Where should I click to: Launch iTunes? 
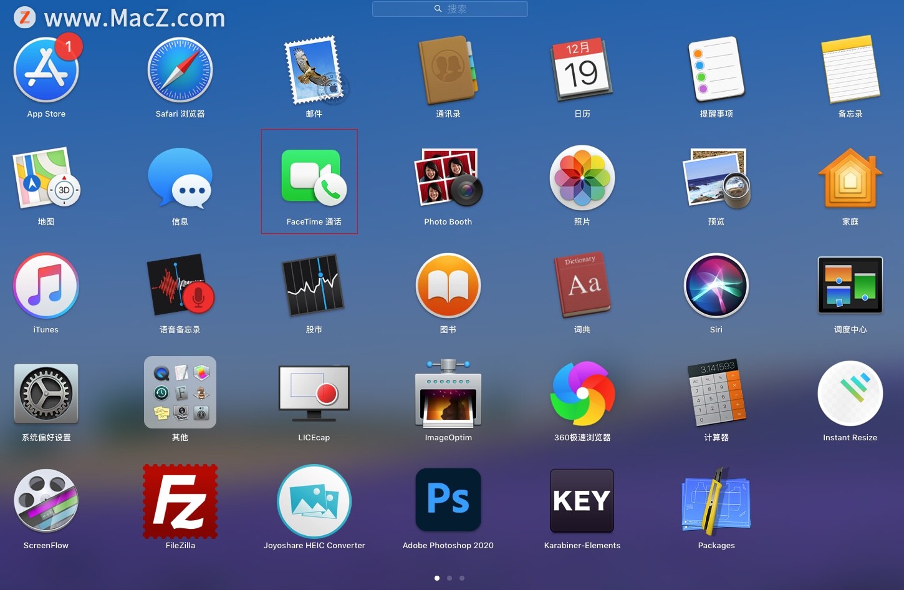(x=46, y=286)
